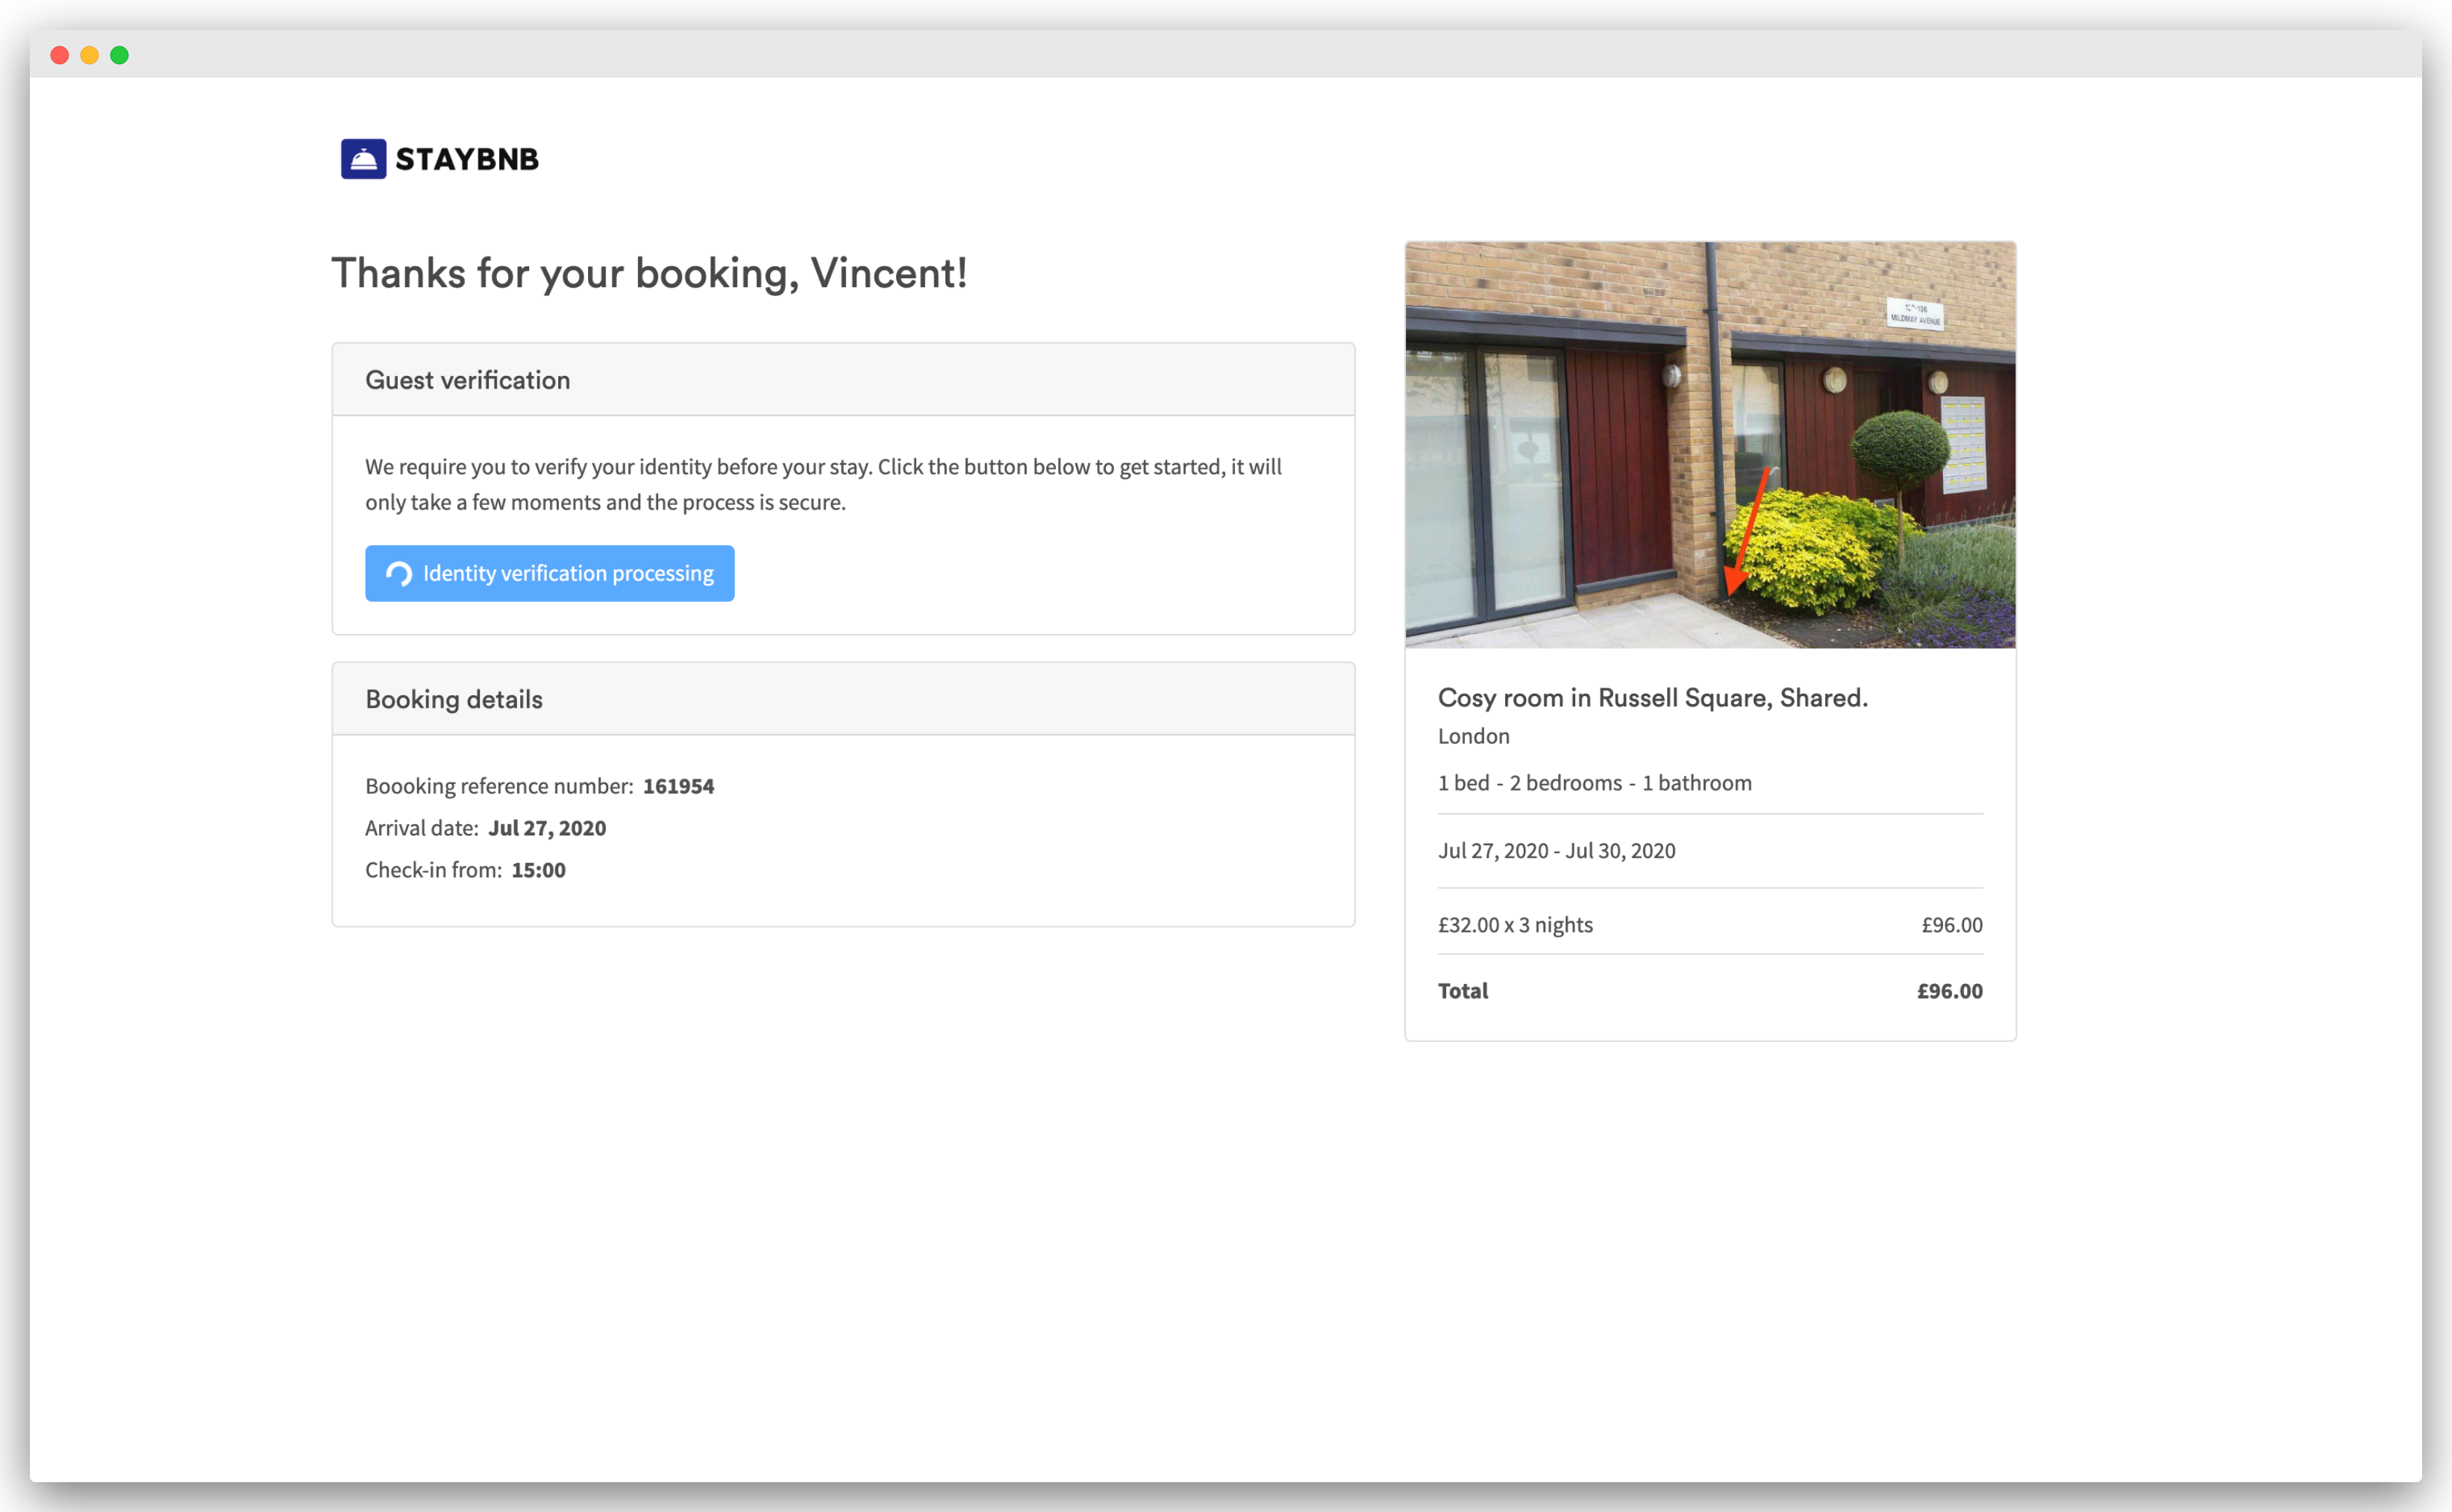
Task: Click the Thanks for your booking heading
Action: (x=649, y=273)
